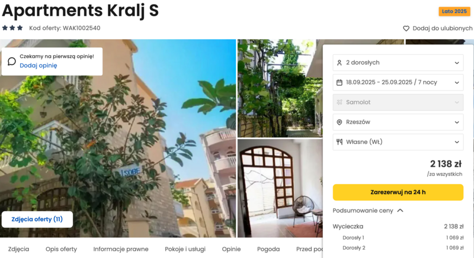Viewport: 474px width, 258px height.
Task: Expand the date range 18.09.2025 dropdown
Action: click(398, 82)
